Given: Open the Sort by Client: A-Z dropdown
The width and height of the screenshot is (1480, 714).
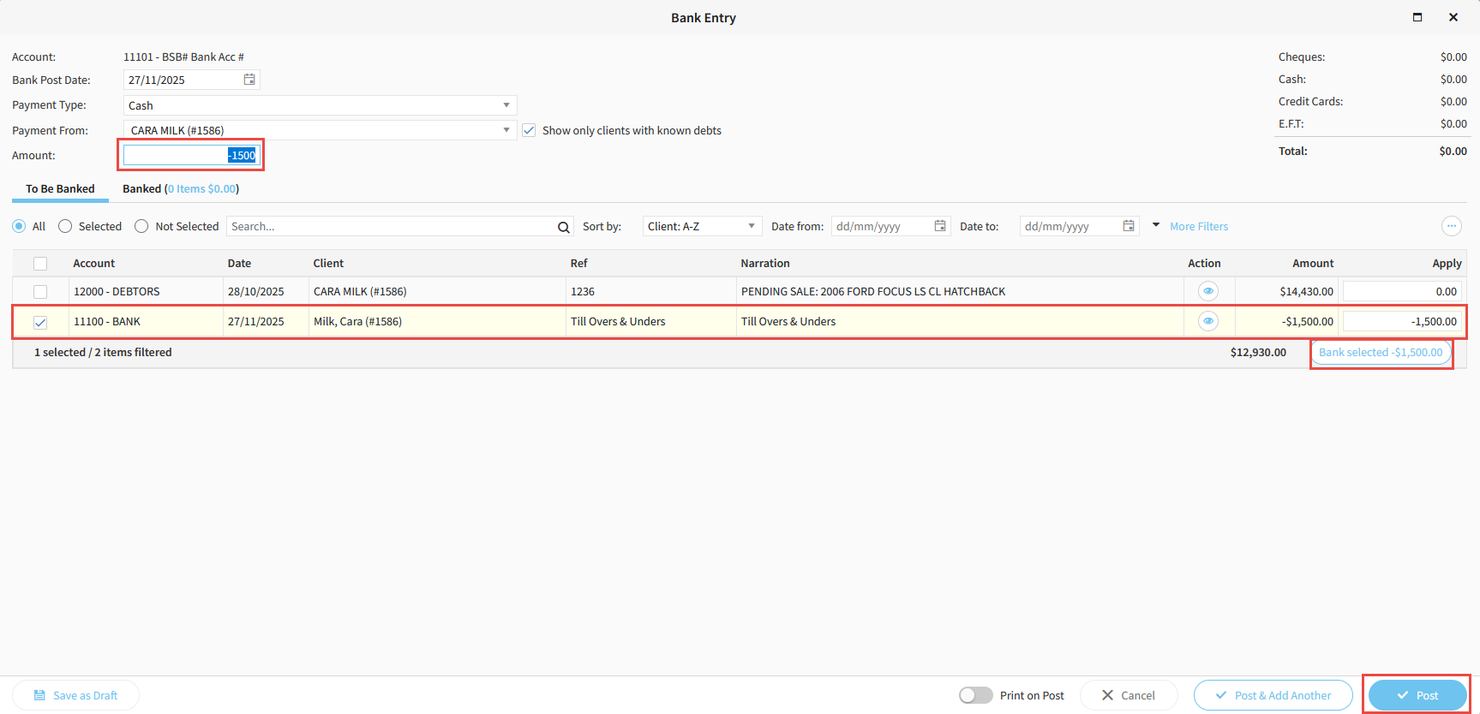Looking at the screenshot, I should 701,226.
